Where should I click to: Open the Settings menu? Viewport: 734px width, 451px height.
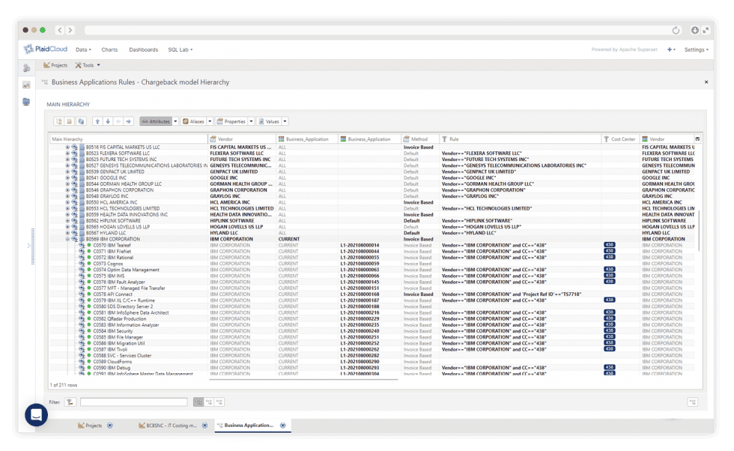(x=696, y=49)
